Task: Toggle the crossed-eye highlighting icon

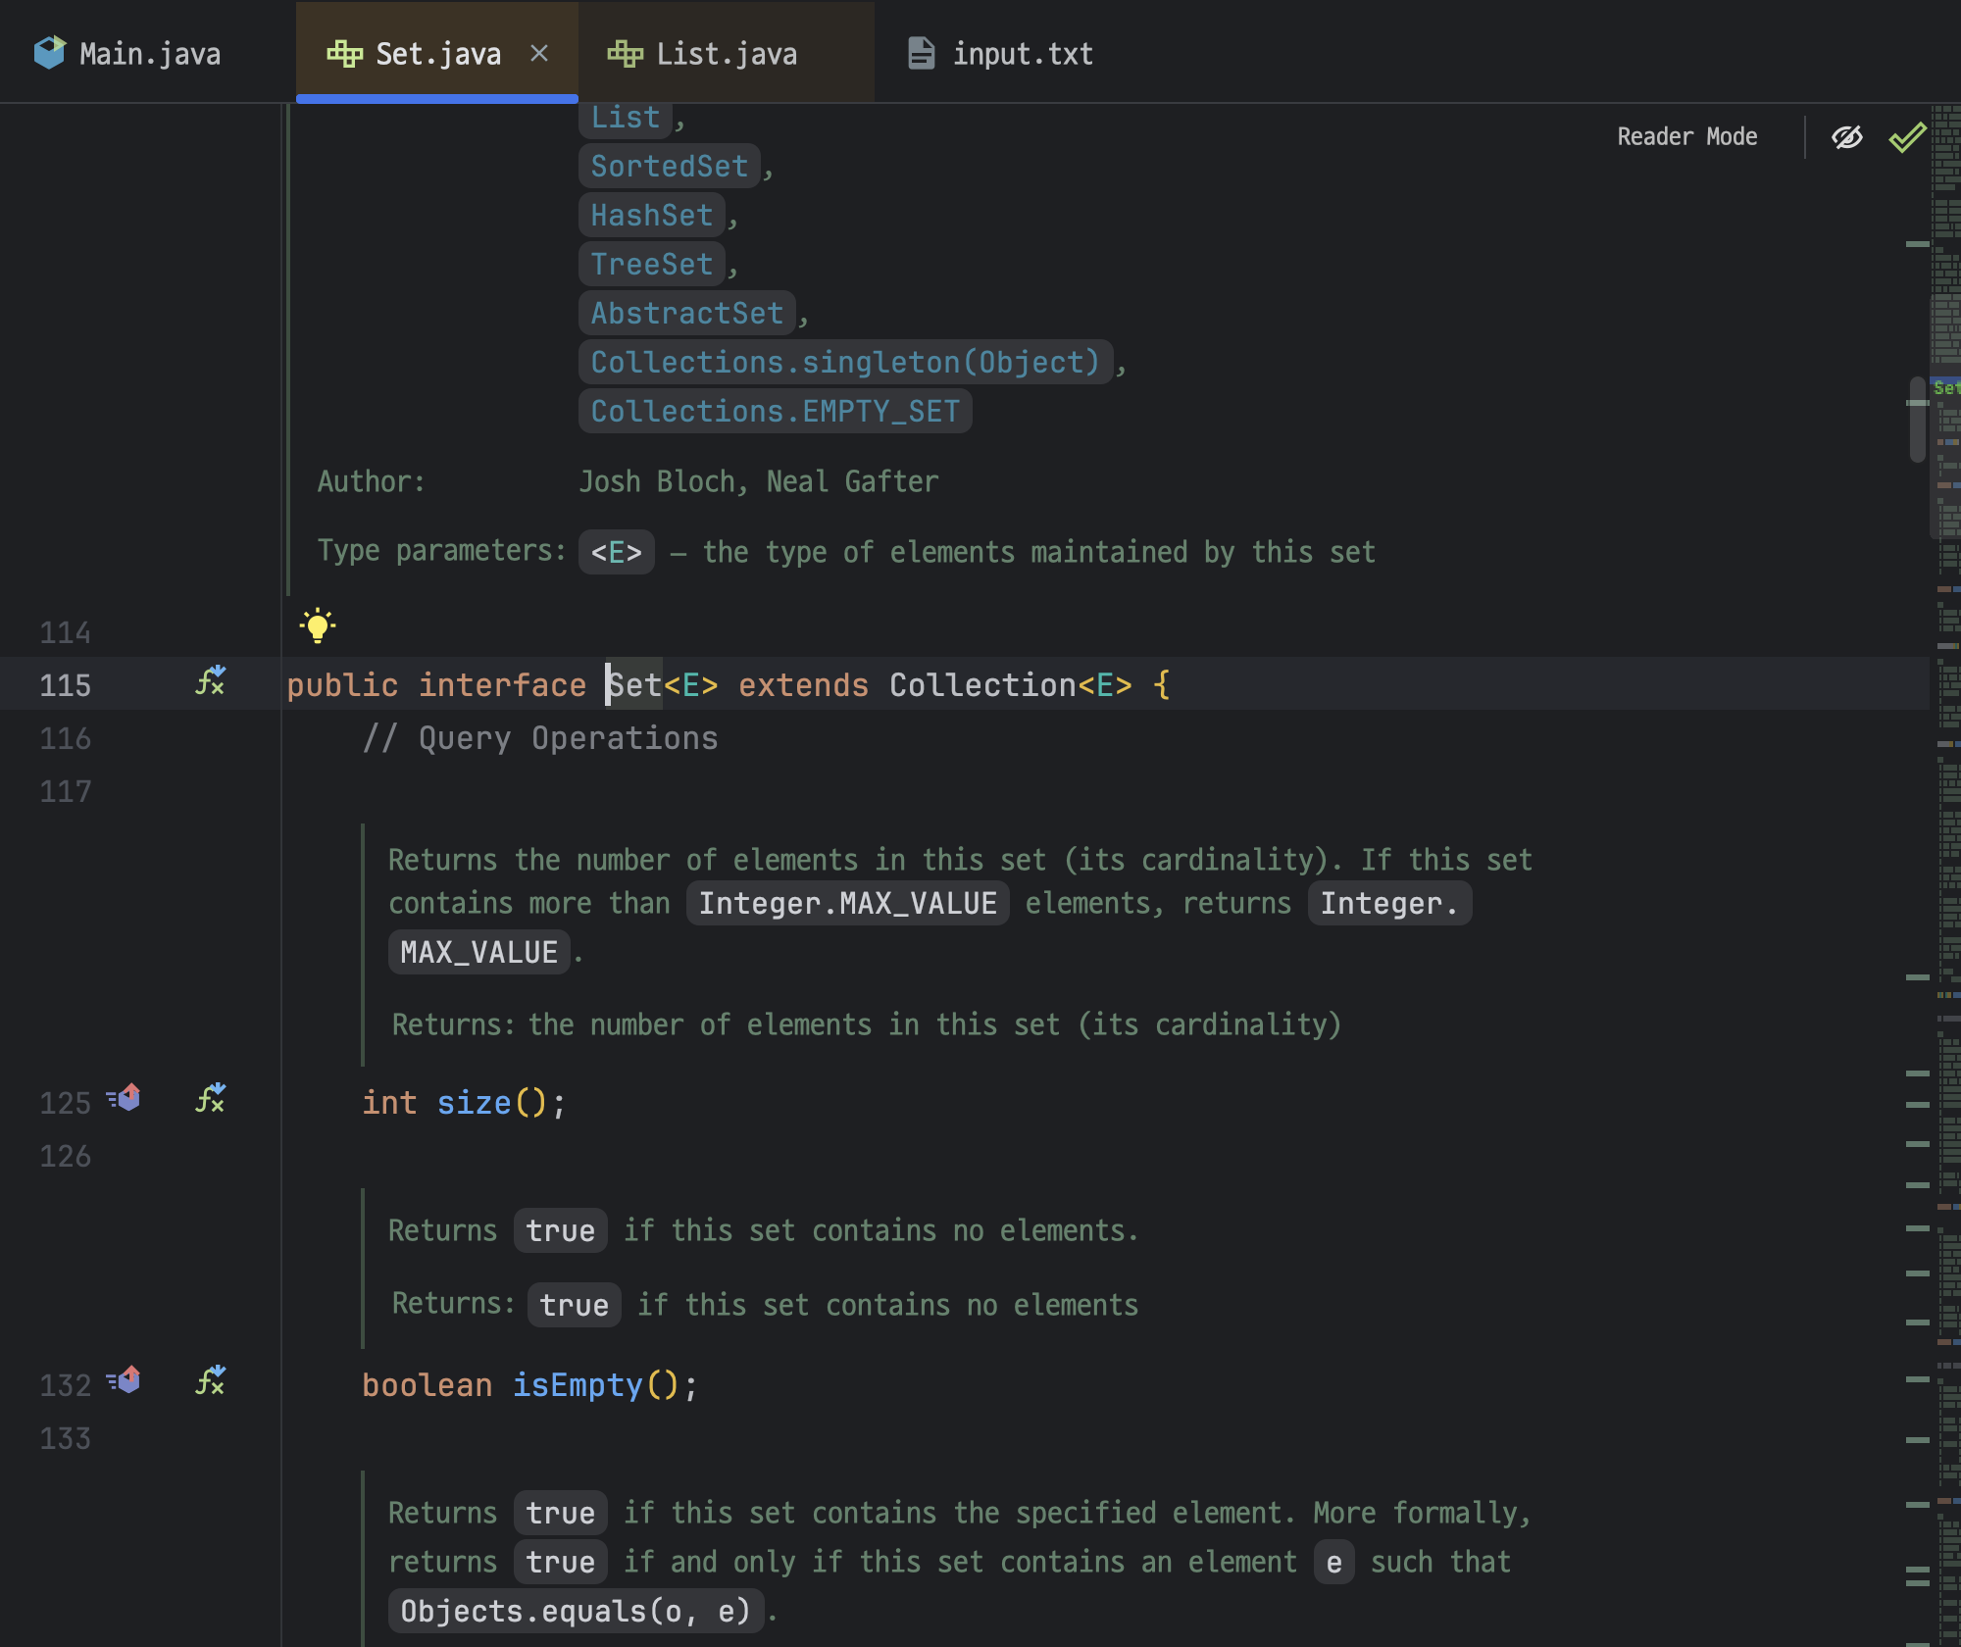Action: tap(1846, 137)
